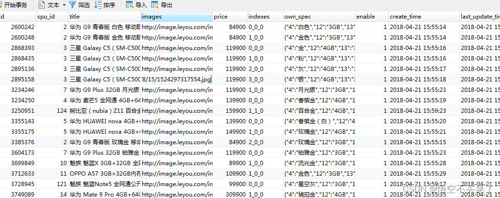Click title cell 努比亚（nubia）Z11
Screen dimensions: 500x198
tap(104, 111)
